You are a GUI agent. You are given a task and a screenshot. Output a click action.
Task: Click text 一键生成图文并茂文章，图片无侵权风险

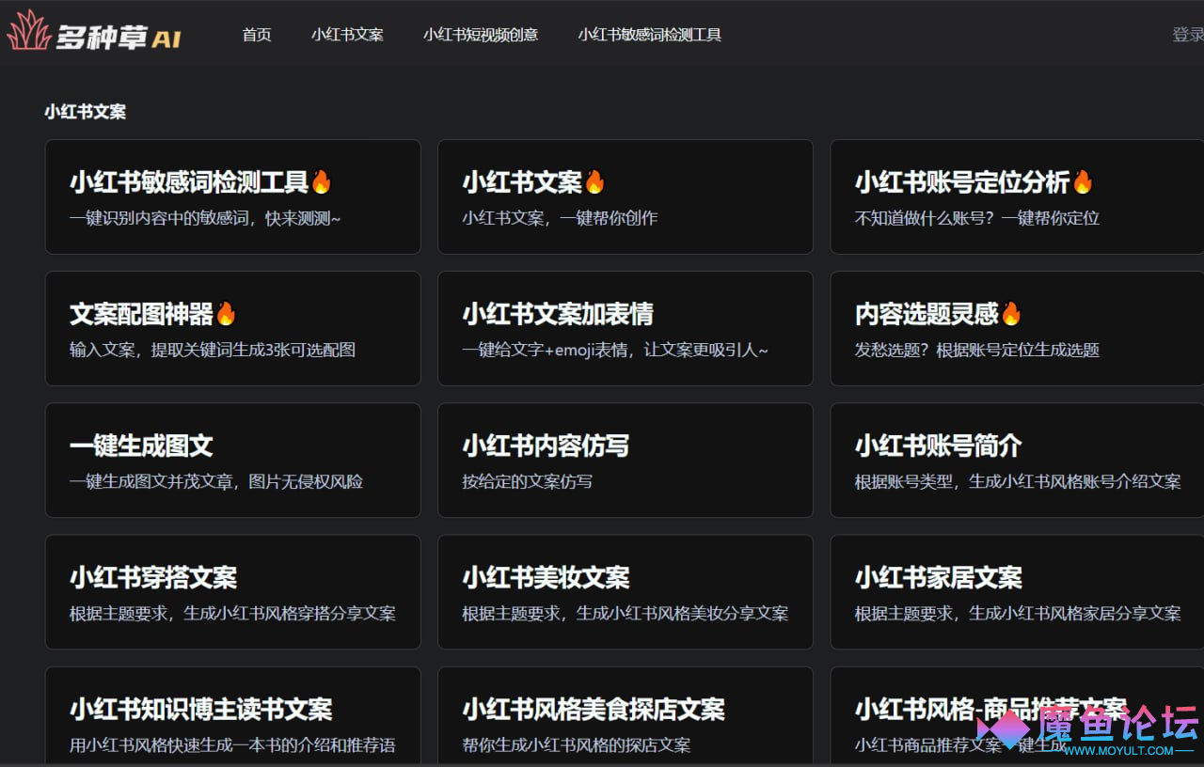coord(216,481)
